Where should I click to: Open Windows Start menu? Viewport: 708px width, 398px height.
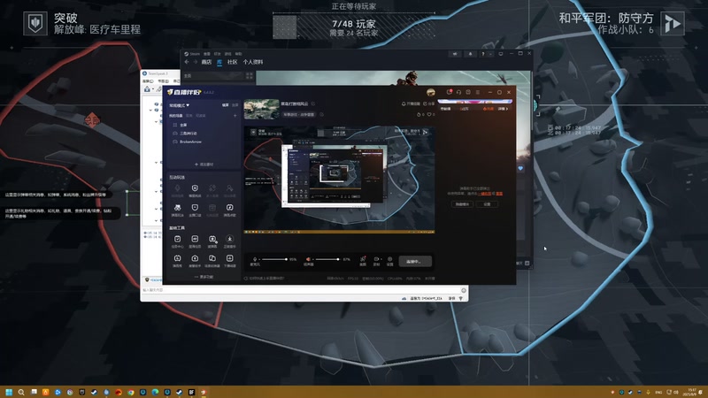pyautogui.click(x=9, y=392)
